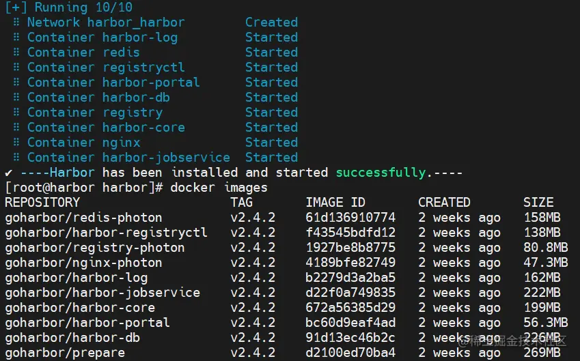Click the goharbor/nginx-photon repository entry

[83, 263]
